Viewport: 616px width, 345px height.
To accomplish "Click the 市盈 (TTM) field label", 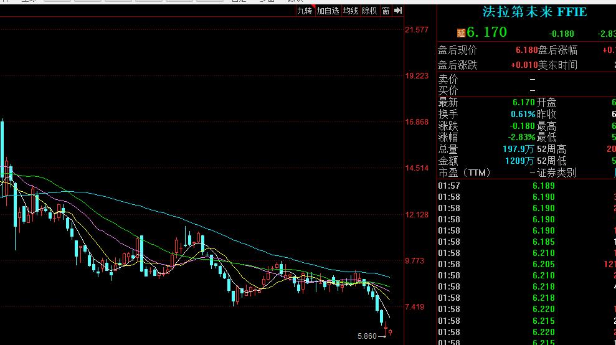I will 465,173.
